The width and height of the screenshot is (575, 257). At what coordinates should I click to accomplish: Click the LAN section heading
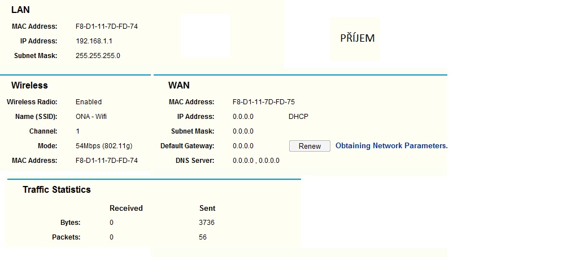click(x=20, y=10)
